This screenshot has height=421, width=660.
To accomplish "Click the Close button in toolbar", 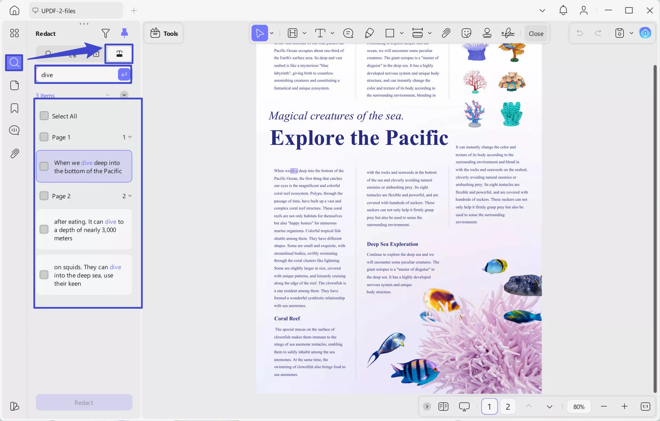I will pyautogui.click(x=536, y=33).
